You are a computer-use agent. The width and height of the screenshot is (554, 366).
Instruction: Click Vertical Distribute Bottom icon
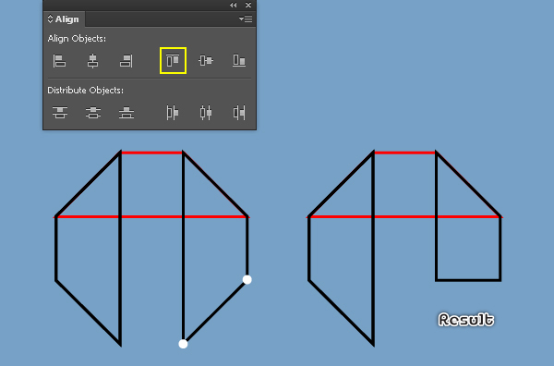(126, 113)
